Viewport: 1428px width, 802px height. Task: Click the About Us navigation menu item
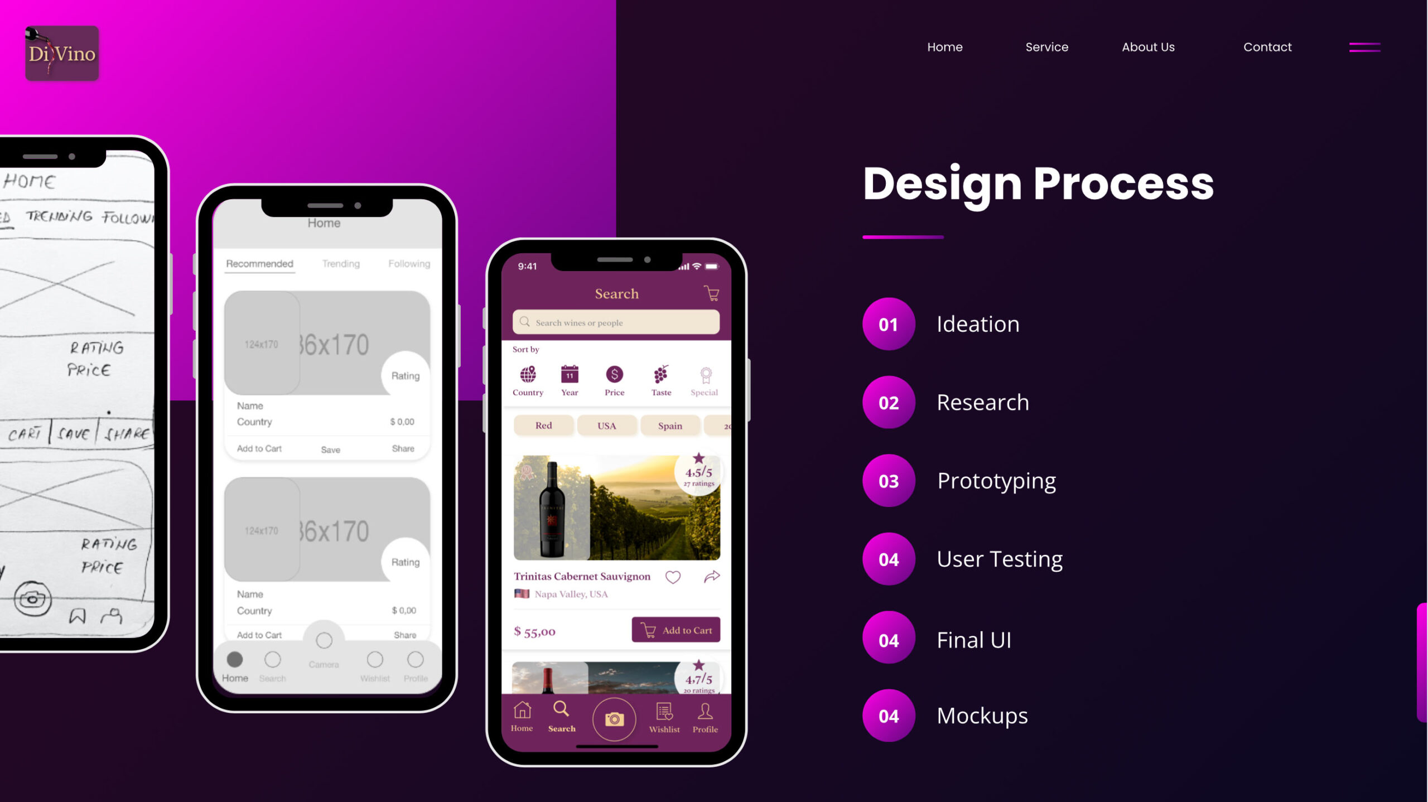pyautogui.click(x=1149, y=46)
